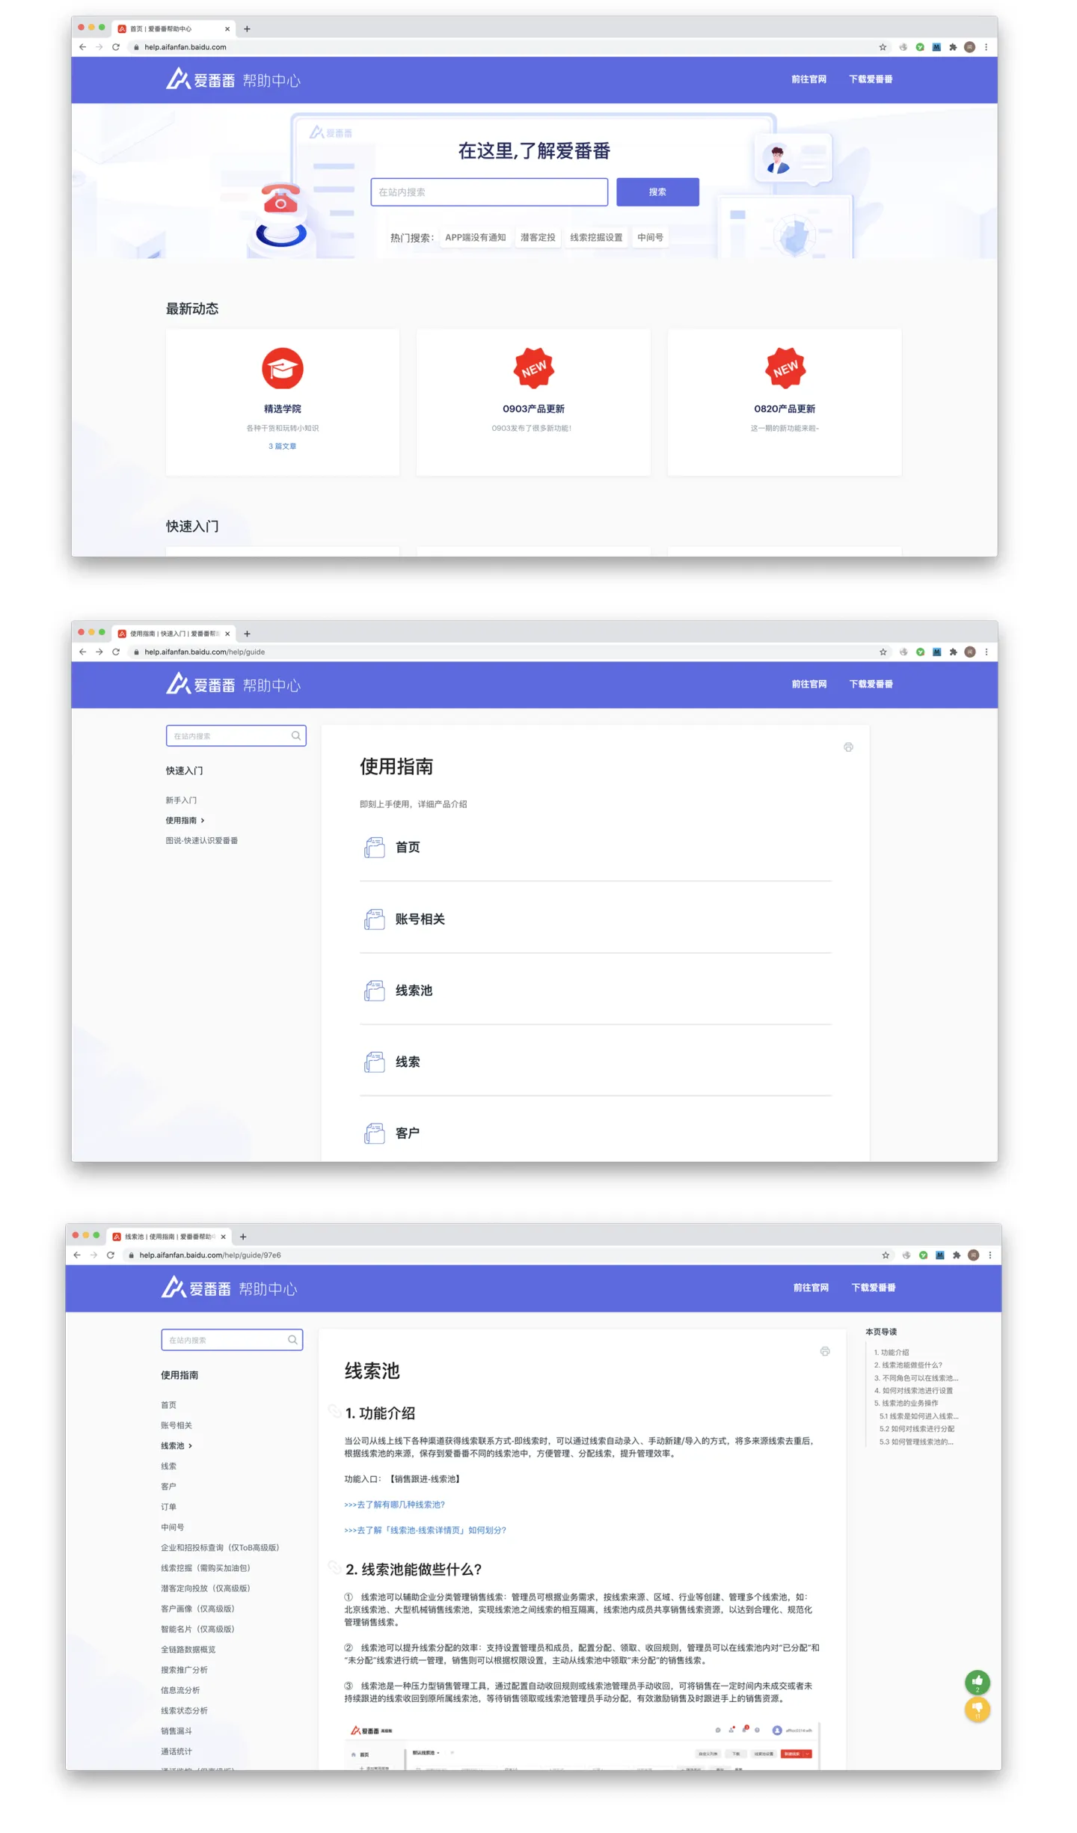Bookmark star icon in the top browser window
This screenshot has width=1077, height=1833.
point(883,47)
